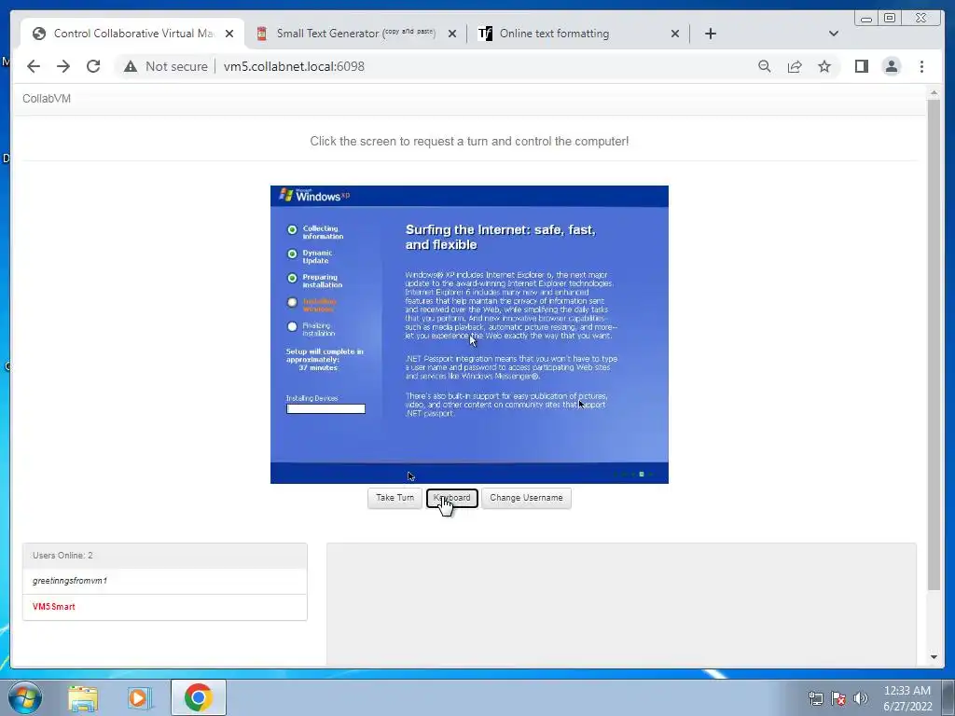955x716 pixels.
Task: Select the Control Collaborative Virtual Machine tab
Action: pos(132,34)
